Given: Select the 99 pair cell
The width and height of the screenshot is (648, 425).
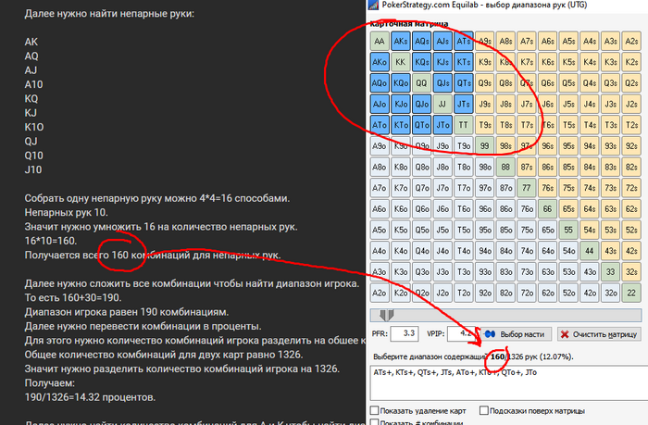Looking at the screenshot, I should 485,146.
